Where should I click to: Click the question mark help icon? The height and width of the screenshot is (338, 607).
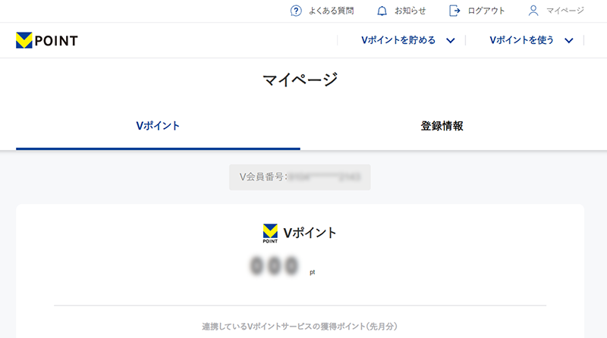click(296, 11)
